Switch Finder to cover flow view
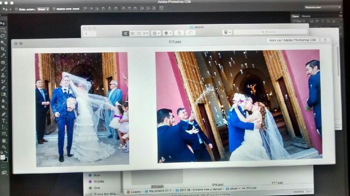350x196 pixels. tap(146, 33)
